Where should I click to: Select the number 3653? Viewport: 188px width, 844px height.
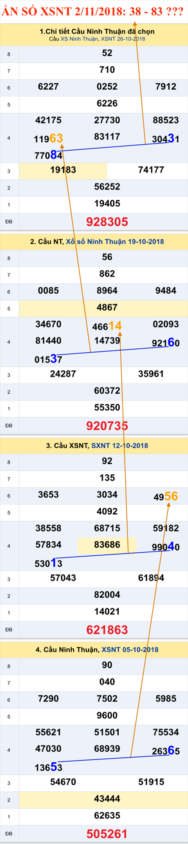48,495
